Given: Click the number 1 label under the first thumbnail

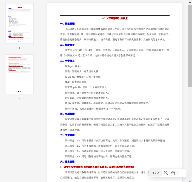Looking at the screenshot, I should click(19, 48).
